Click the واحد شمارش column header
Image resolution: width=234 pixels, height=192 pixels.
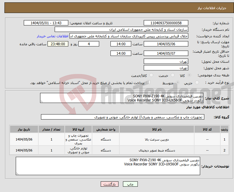click(x=106, y=129)
